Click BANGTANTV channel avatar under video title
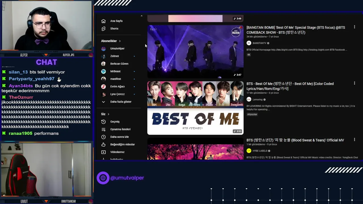Image resolution: width=363 pixels, height=204 pixels. pyautogui.click(x=249, y=43)
